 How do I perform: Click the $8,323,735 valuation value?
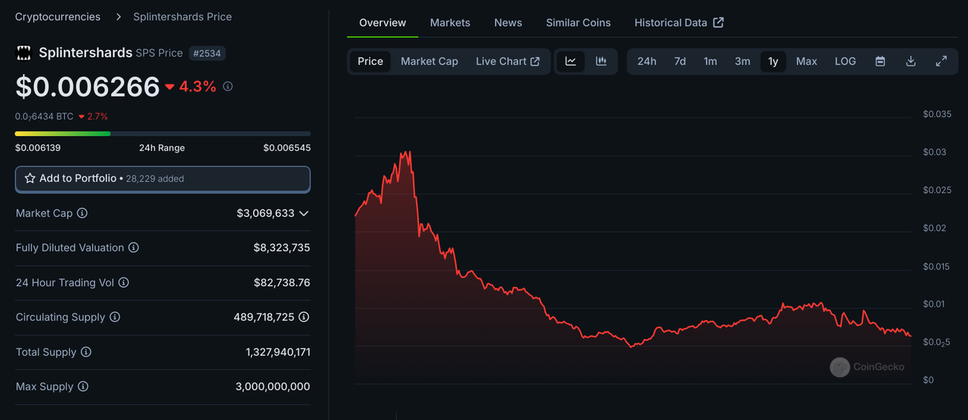tap(282, 248)
